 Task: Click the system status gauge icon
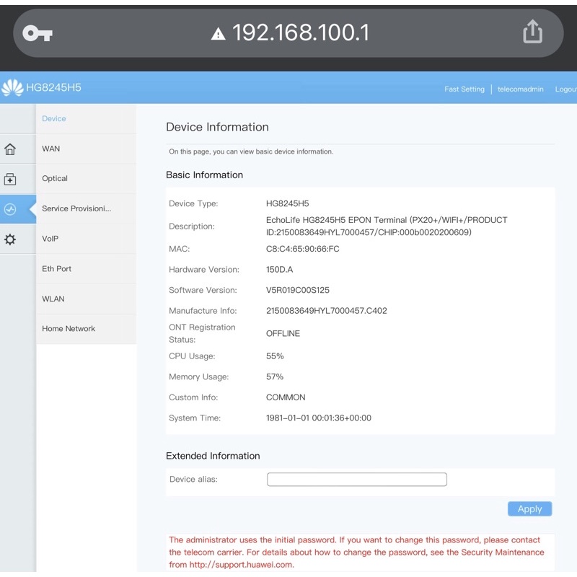click(x=10, y=209)
